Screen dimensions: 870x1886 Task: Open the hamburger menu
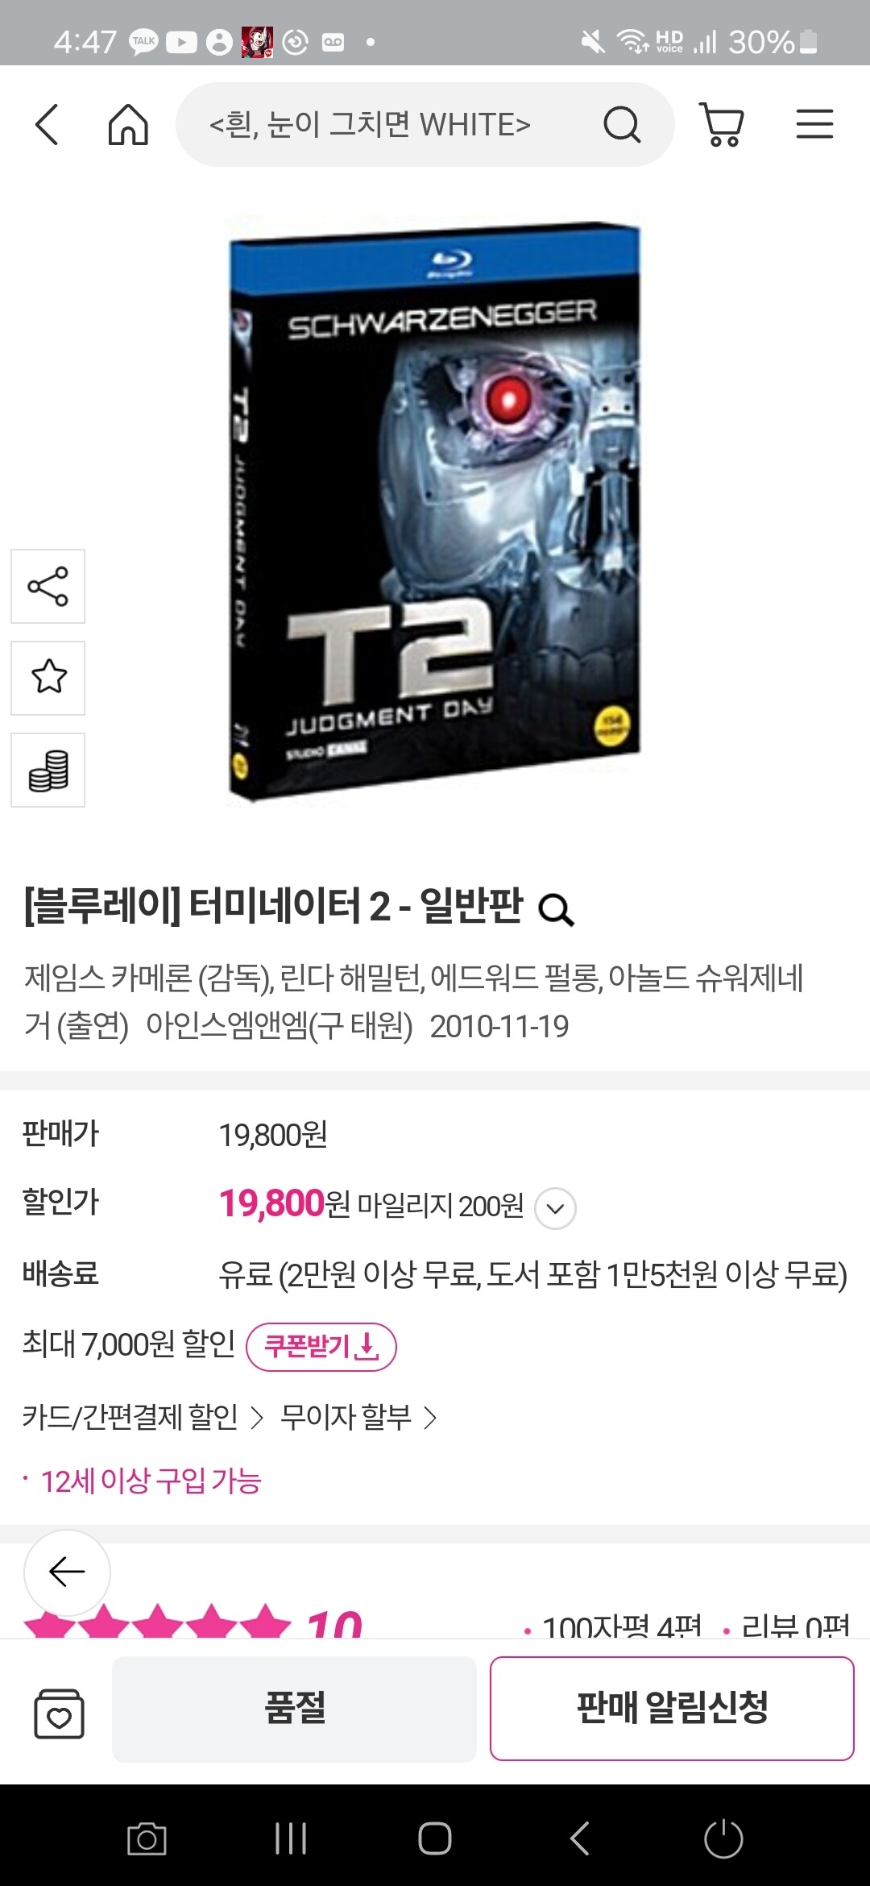(x=814, y=125)
